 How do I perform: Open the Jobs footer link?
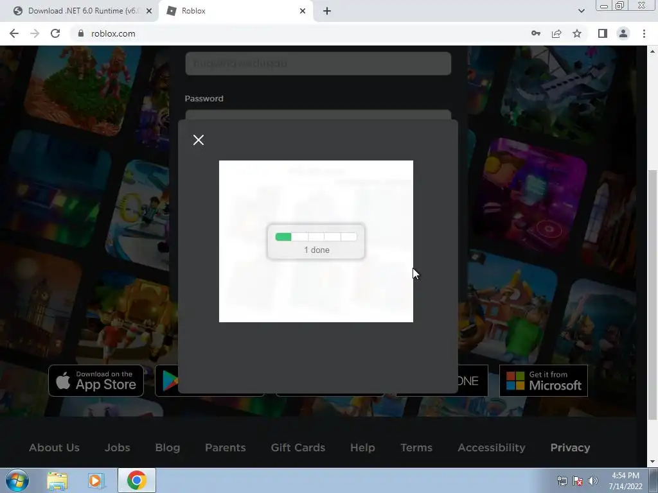117,447
